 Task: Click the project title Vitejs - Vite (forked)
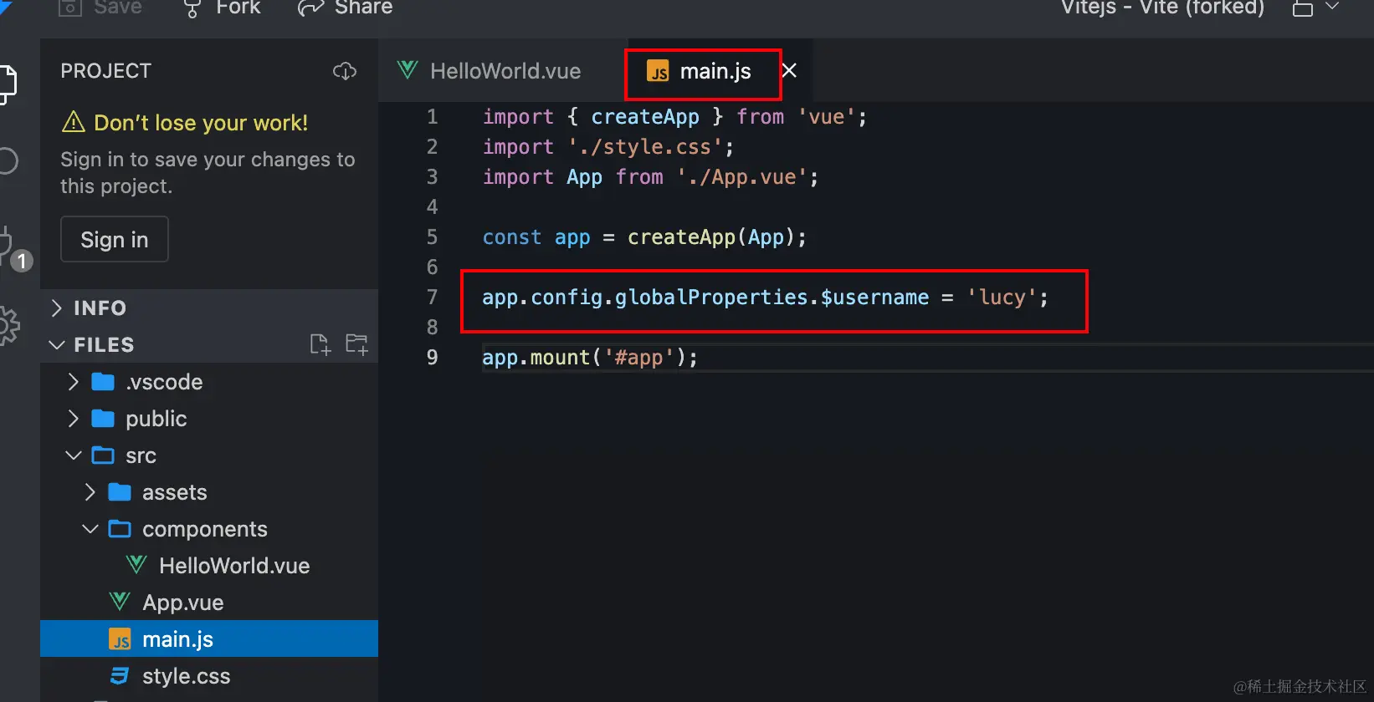(x=1162, y=8)
